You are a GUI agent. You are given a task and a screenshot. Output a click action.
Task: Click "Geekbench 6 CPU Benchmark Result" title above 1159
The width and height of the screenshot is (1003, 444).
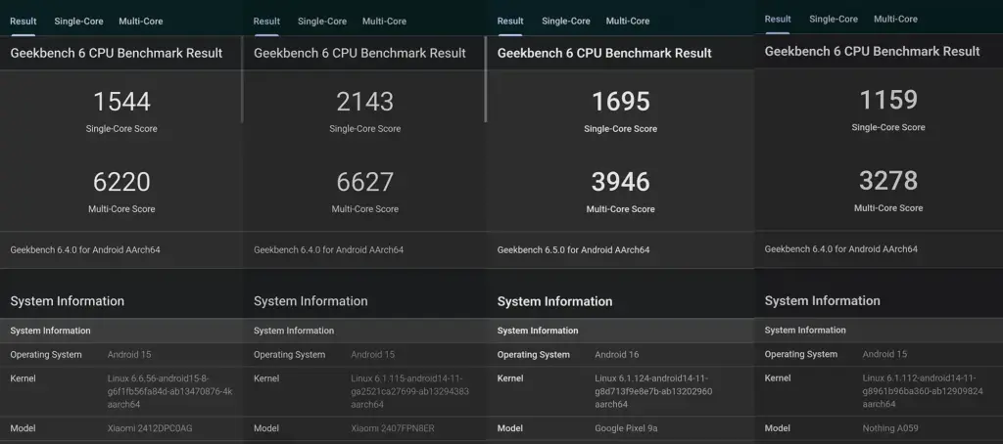tap(872, 51)
